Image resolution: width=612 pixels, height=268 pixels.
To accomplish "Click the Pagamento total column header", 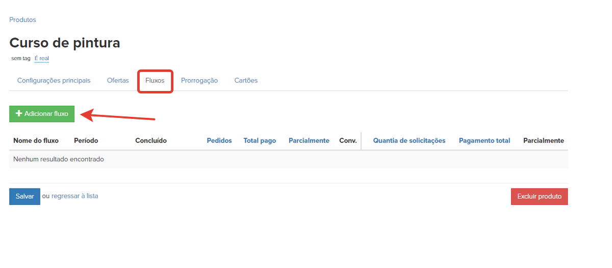I will coord(484,140).
